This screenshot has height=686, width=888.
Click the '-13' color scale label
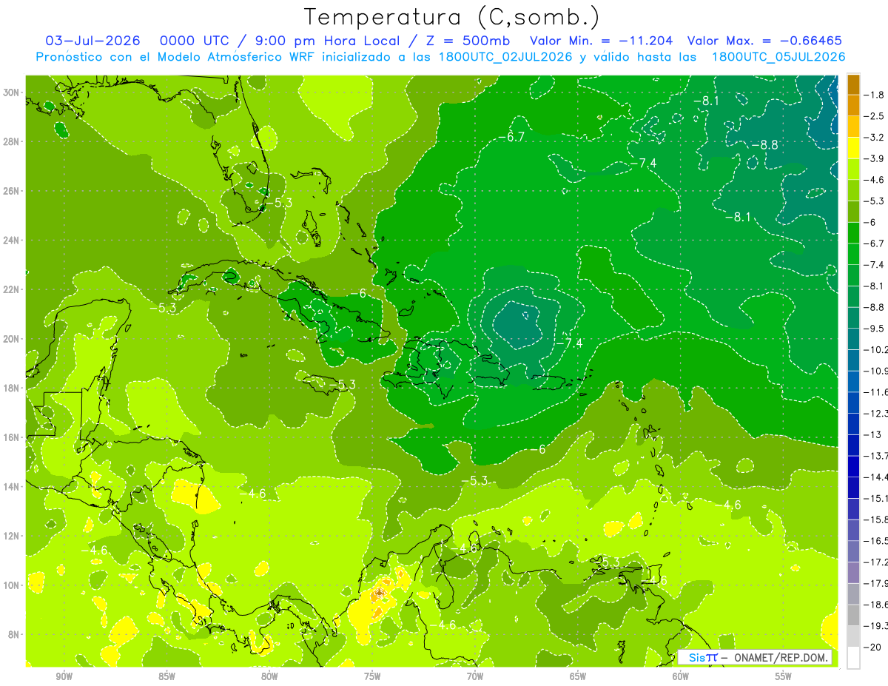(872, 434)
